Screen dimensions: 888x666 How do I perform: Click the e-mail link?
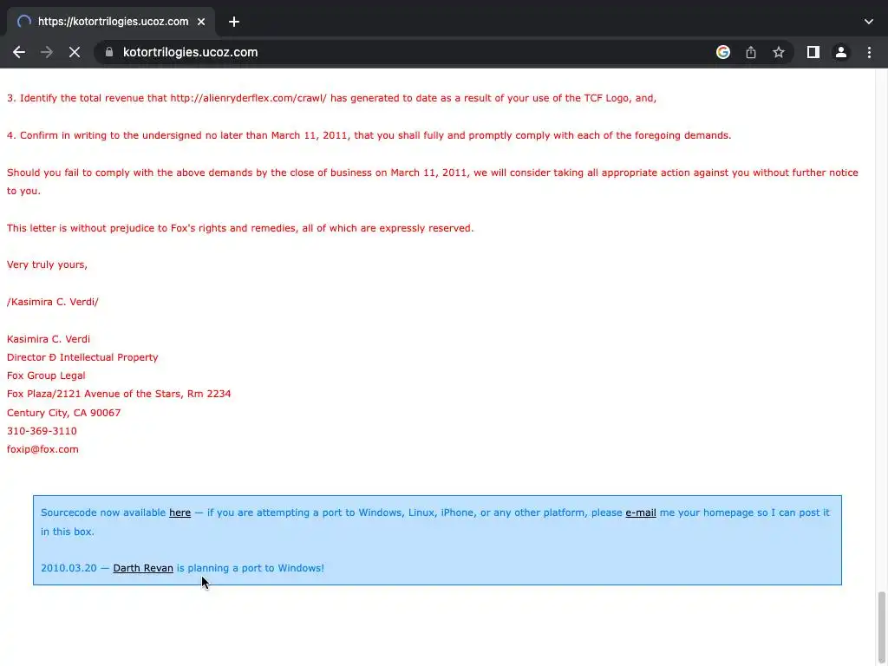[641, 513]
